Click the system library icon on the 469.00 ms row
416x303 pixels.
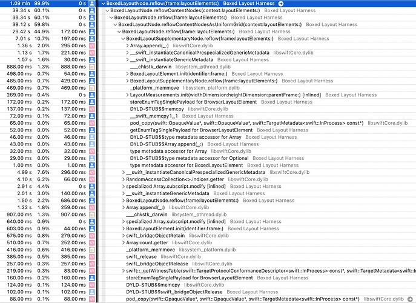[x=92, y=88]
